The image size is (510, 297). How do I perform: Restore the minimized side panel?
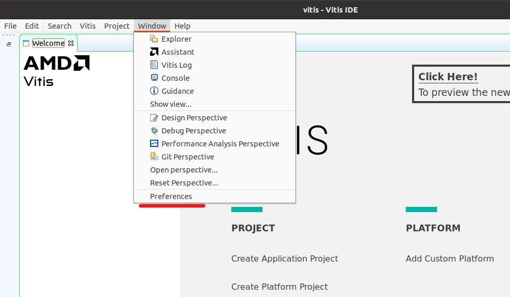tap(9, 45)
